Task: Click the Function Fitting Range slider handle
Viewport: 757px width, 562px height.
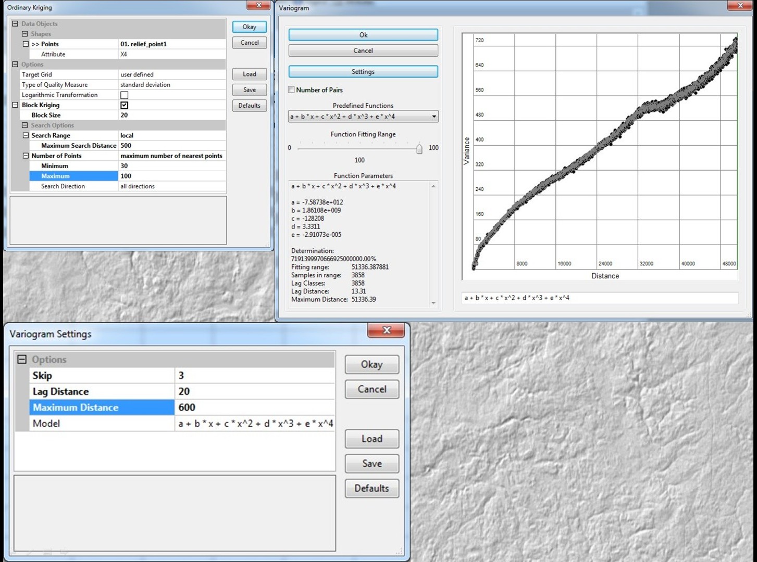Action: 419,149
